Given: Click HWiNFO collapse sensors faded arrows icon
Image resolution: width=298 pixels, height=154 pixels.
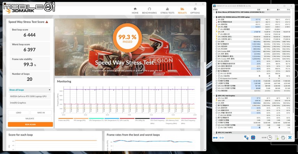Looking at the screenshot, I should (x=222, y=138).
